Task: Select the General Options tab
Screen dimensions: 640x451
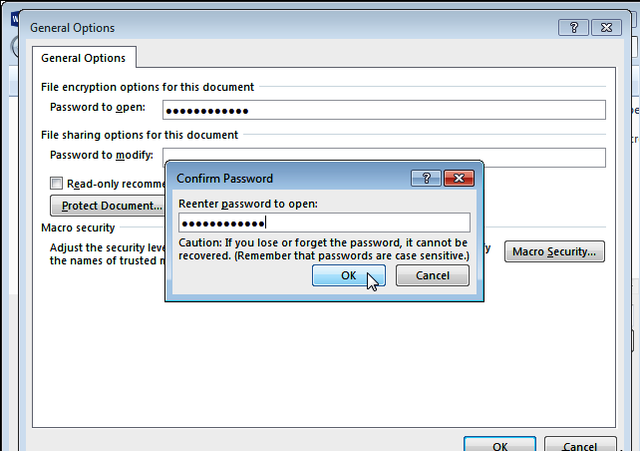Action: tap(84, 58)
